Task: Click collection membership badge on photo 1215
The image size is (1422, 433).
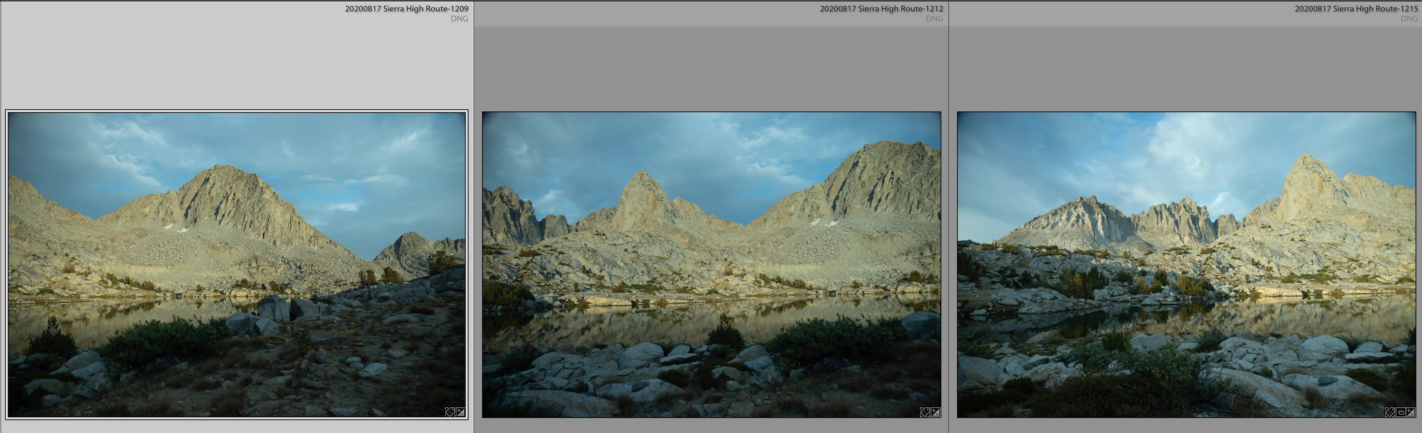Action: [1401, 412]
